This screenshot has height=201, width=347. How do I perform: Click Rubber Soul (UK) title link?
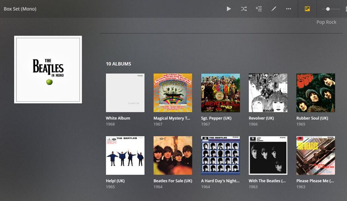click(x=312, y=118)
